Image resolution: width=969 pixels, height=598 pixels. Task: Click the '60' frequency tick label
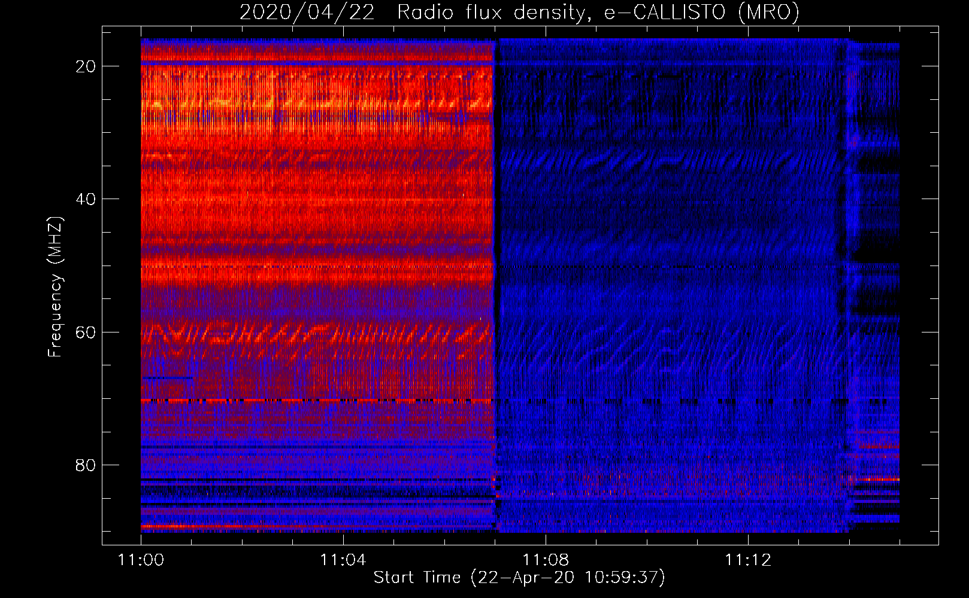click(86, 332)
